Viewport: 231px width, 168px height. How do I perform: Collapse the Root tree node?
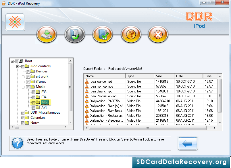[x=12, y=61]
